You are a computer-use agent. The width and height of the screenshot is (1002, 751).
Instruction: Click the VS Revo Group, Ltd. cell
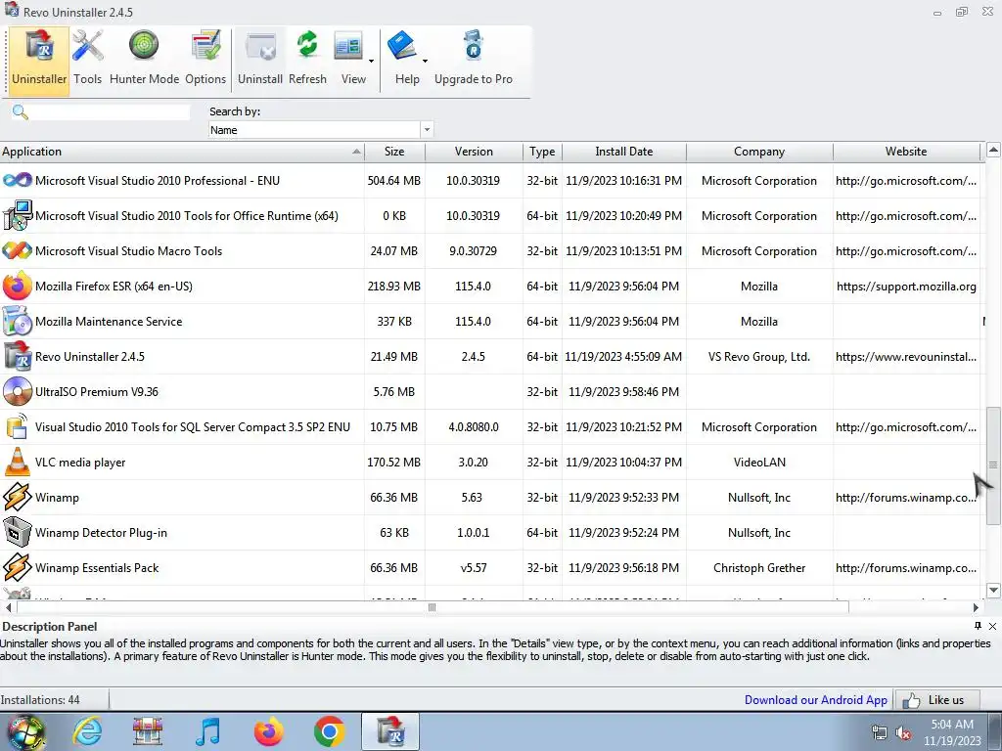[x=759, y=356]
